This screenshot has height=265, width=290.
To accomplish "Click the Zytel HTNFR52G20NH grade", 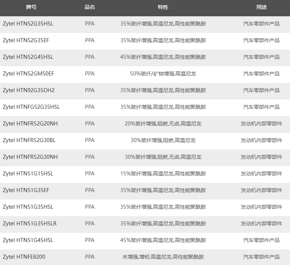I will [x=30, y=124].
